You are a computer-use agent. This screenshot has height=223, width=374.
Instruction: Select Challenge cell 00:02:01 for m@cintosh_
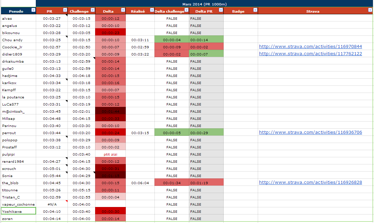(x=81, y=111)
